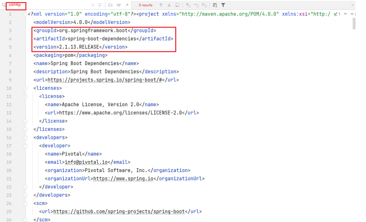
Task: Collapse the licenses tag block
Action: coord(26,88)
